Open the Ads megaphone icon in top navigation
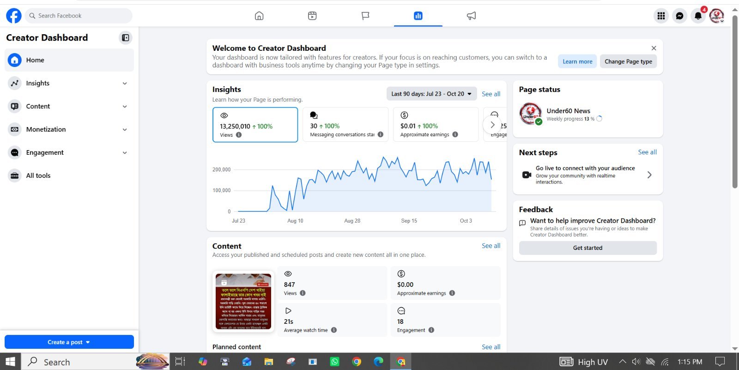 point(471,16)
